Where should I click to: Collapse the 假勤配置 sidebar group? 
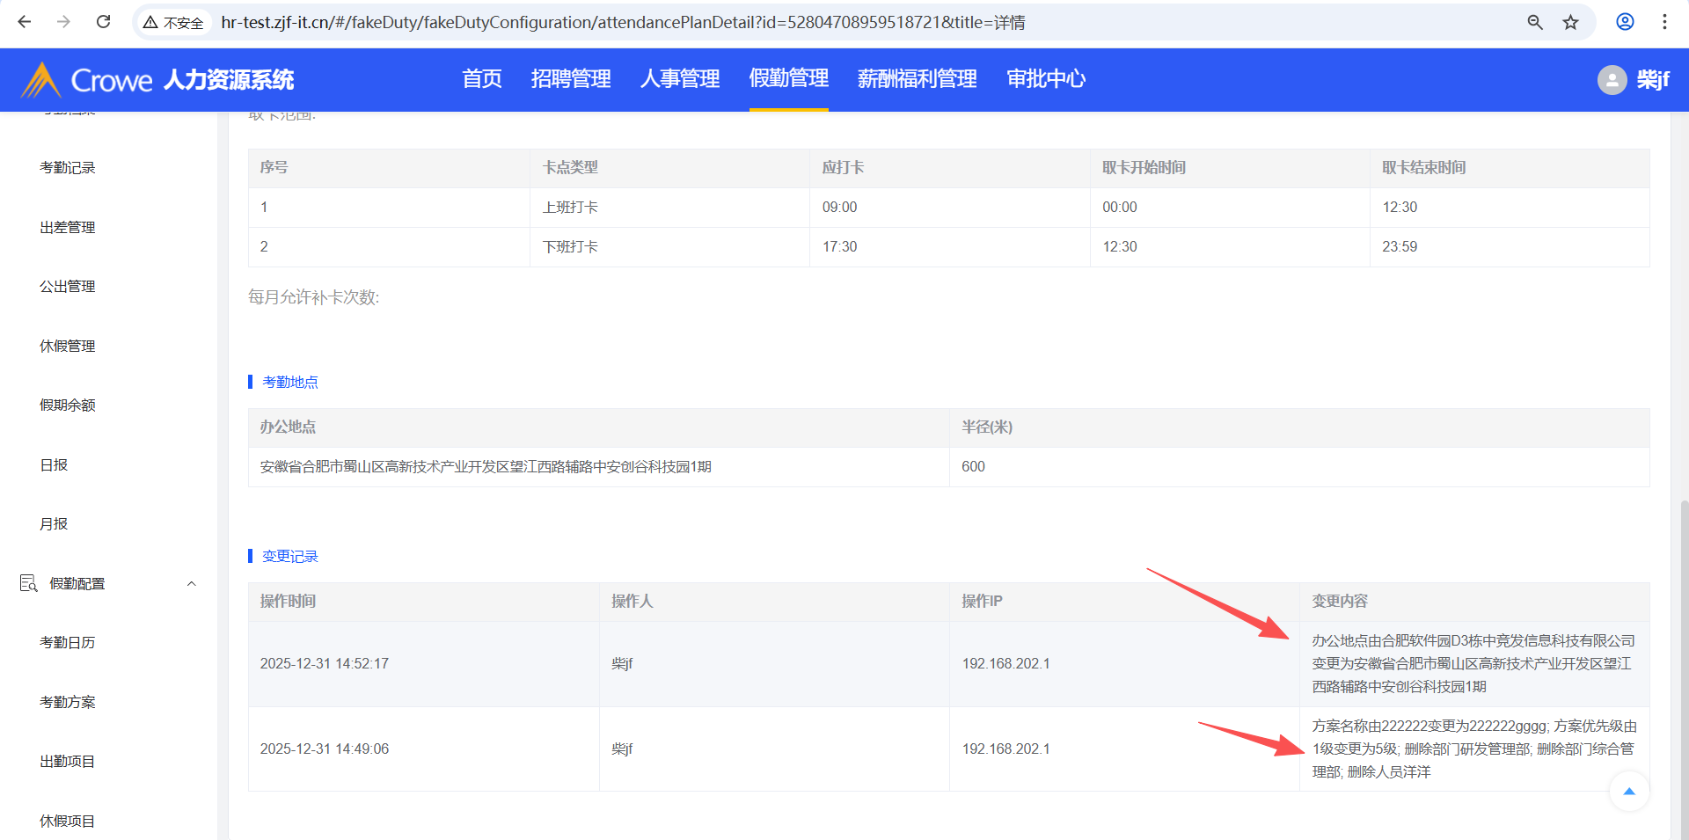click(191, 583)
